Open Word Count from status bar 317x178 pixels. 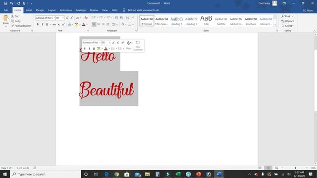(x=23, y=168)
